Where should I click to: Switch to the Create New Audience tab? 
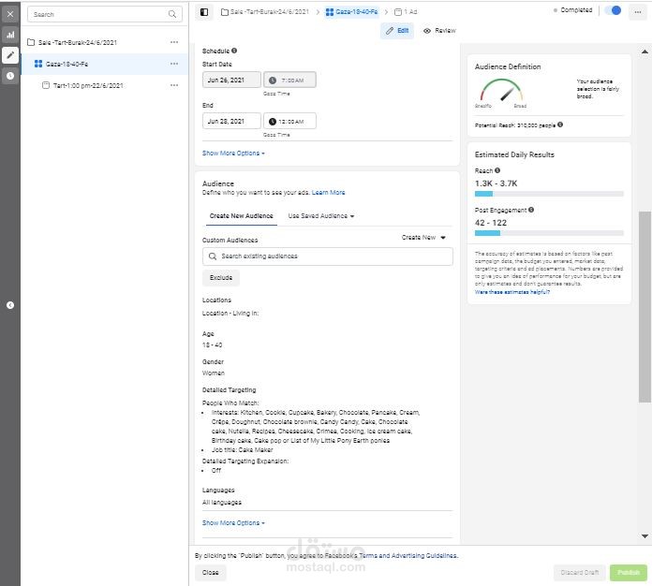pyautogui.click(x=242, y=216)
